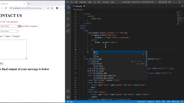184x103 pixels.
Task: Open a new browser tab
Action: tap(29, 4)
